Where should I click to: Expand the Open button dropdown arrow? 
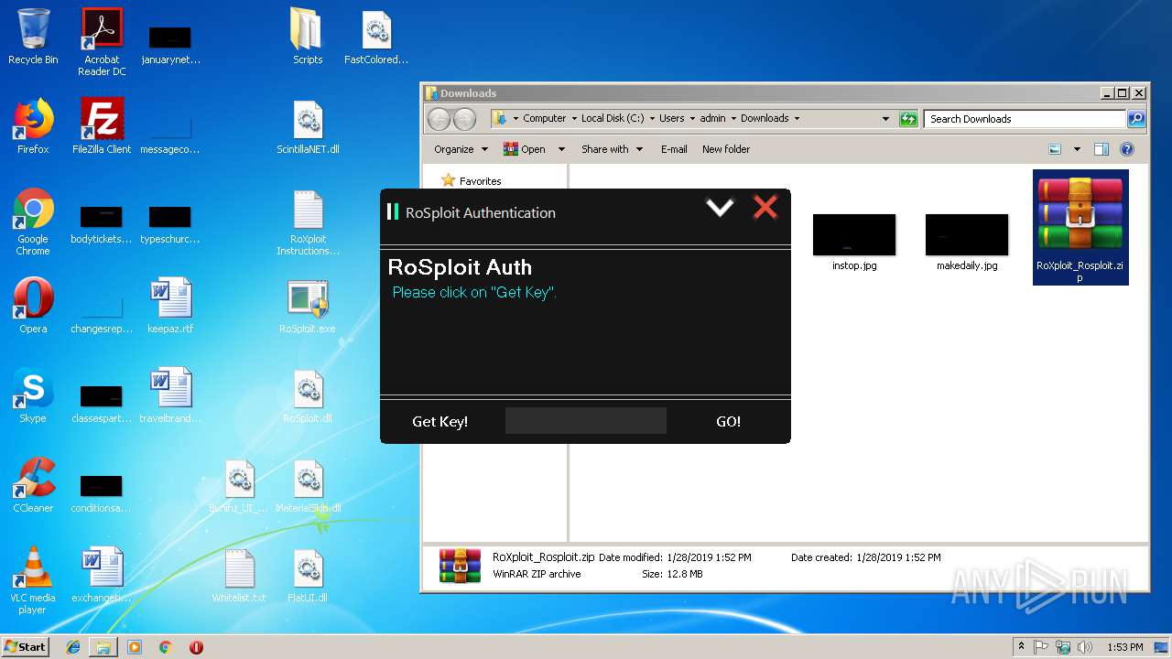coord(561,149)
